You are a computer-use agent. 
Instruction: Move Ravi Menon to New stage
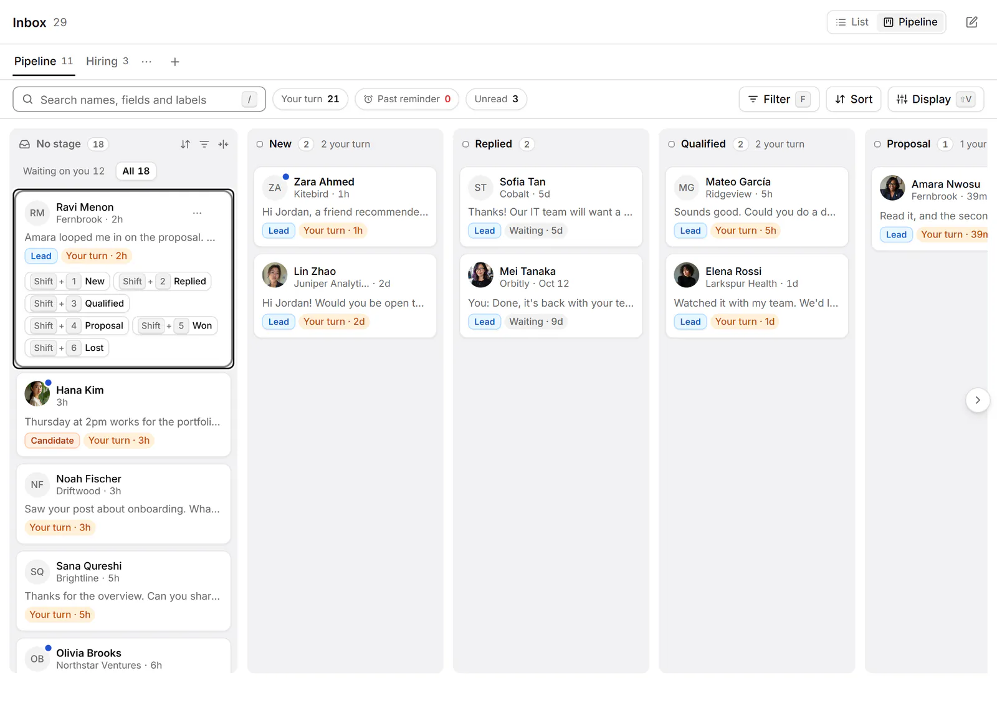(x=68, y=281)
